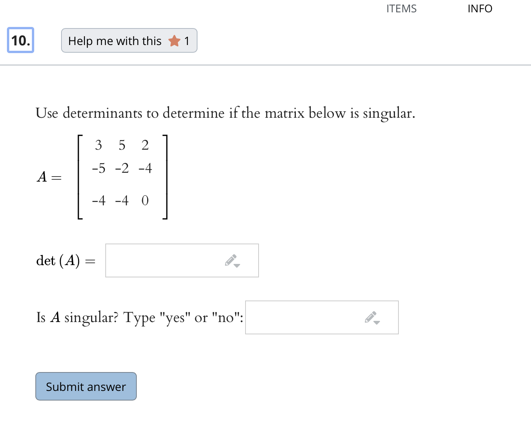The height and width of the screenshot is (434, 531).
Task: Click pencil icon in det(A) field
Action: (231, 260)
